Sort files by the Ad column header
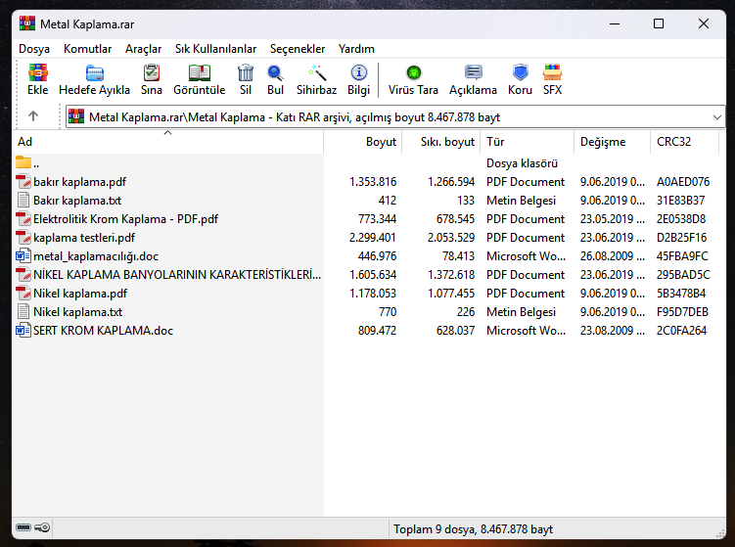Viewport: 735px width, 547px height. click(x=168, y=142)
